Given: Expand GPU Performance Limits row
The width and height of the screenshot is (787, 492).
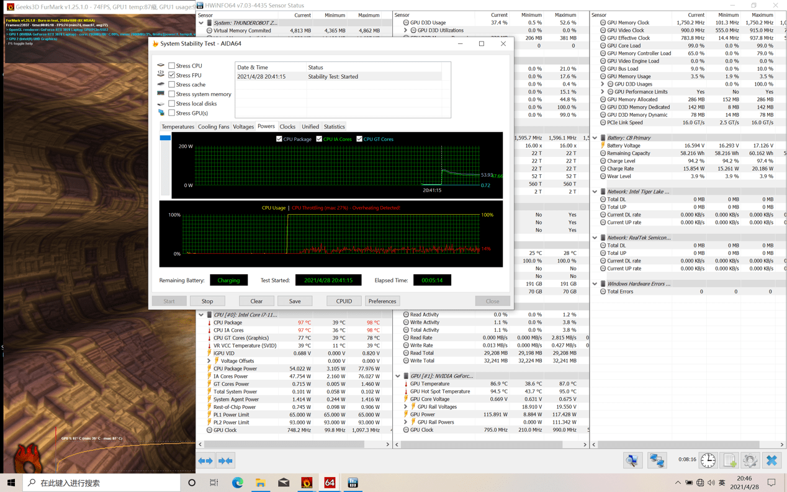Looking at the screenshot, I should point(603,92).
